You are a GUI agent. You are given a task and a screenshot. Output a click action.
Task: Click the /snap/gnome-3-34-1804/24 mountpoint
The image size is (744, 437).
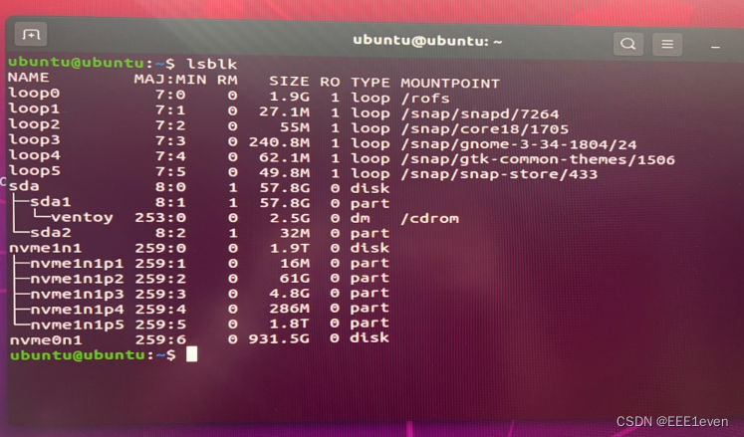tap(519, 143)
